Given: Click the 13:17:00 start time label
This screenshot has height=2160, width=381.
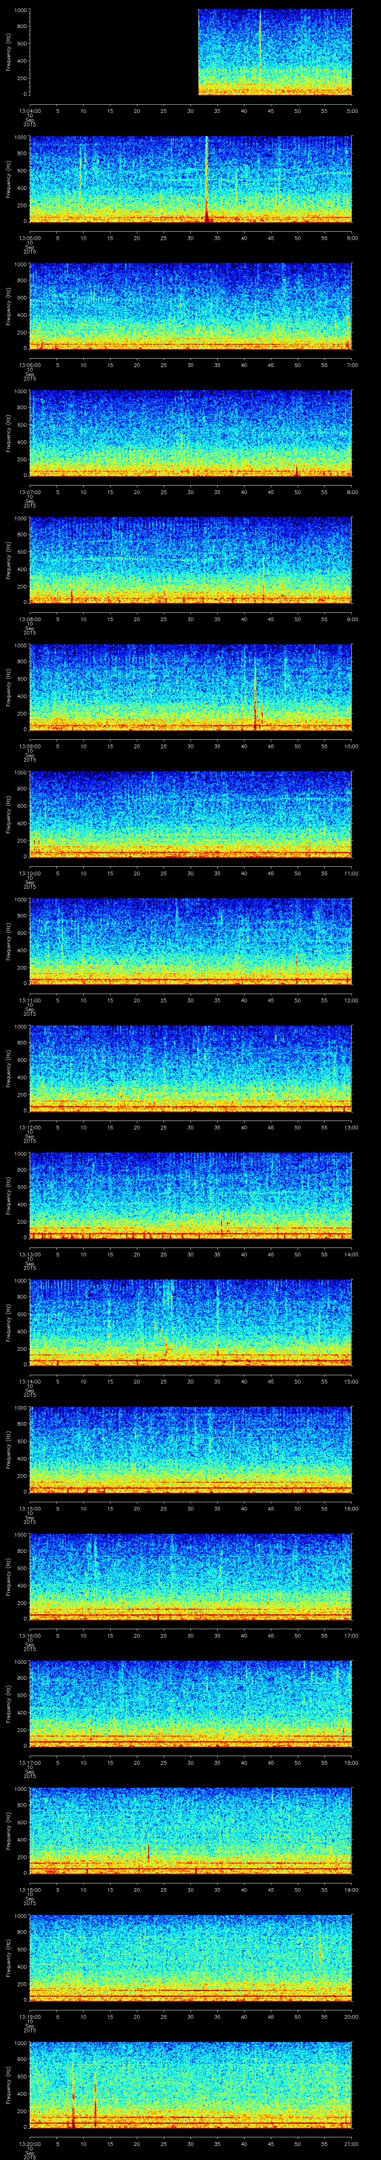Looking at the screenshot, I should [29, 1762].
